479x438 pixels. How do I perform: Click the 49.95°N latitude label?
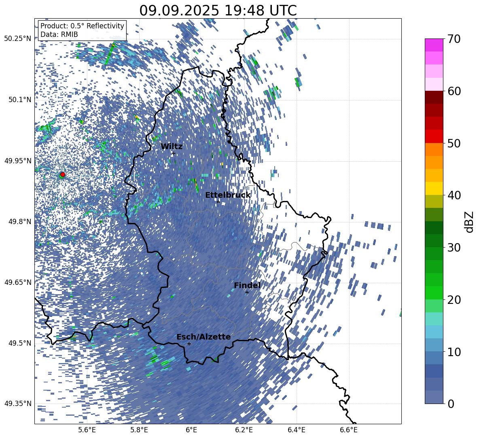coord(18,160)
